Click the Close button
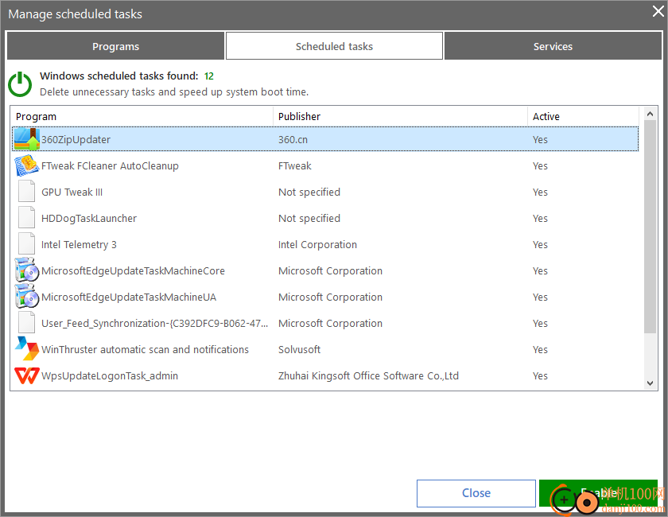Image resolution: width=668 pixels, height=517 pixels. [476, 493]
